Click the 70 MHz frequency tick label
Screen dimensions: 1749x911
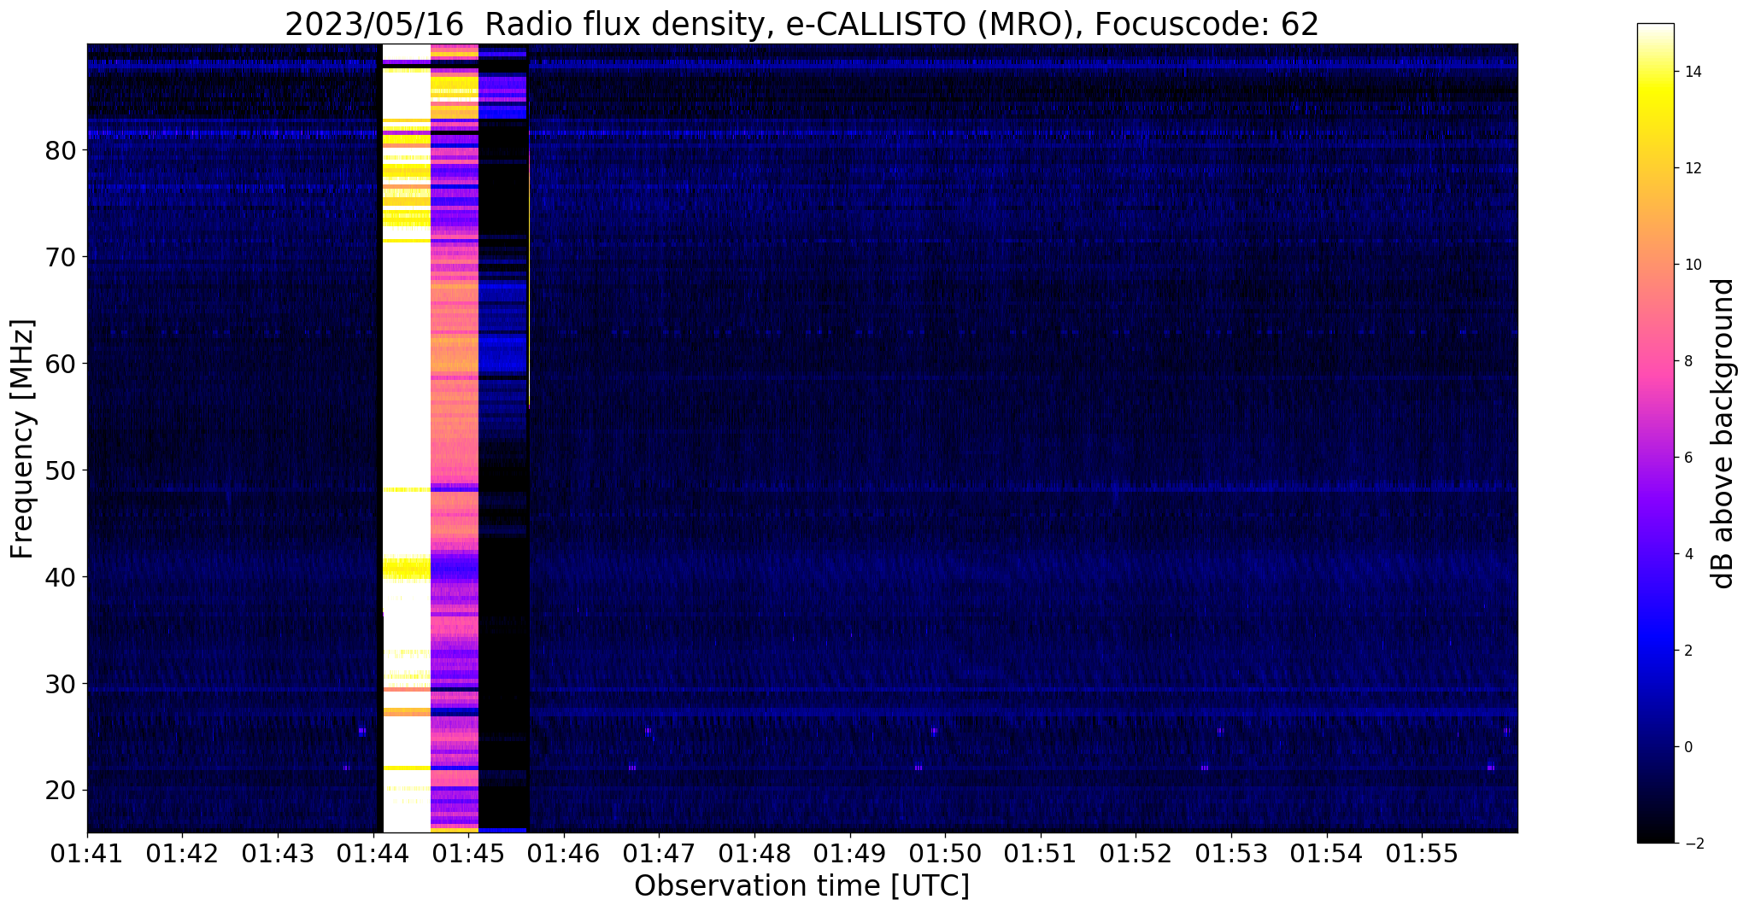61,258
